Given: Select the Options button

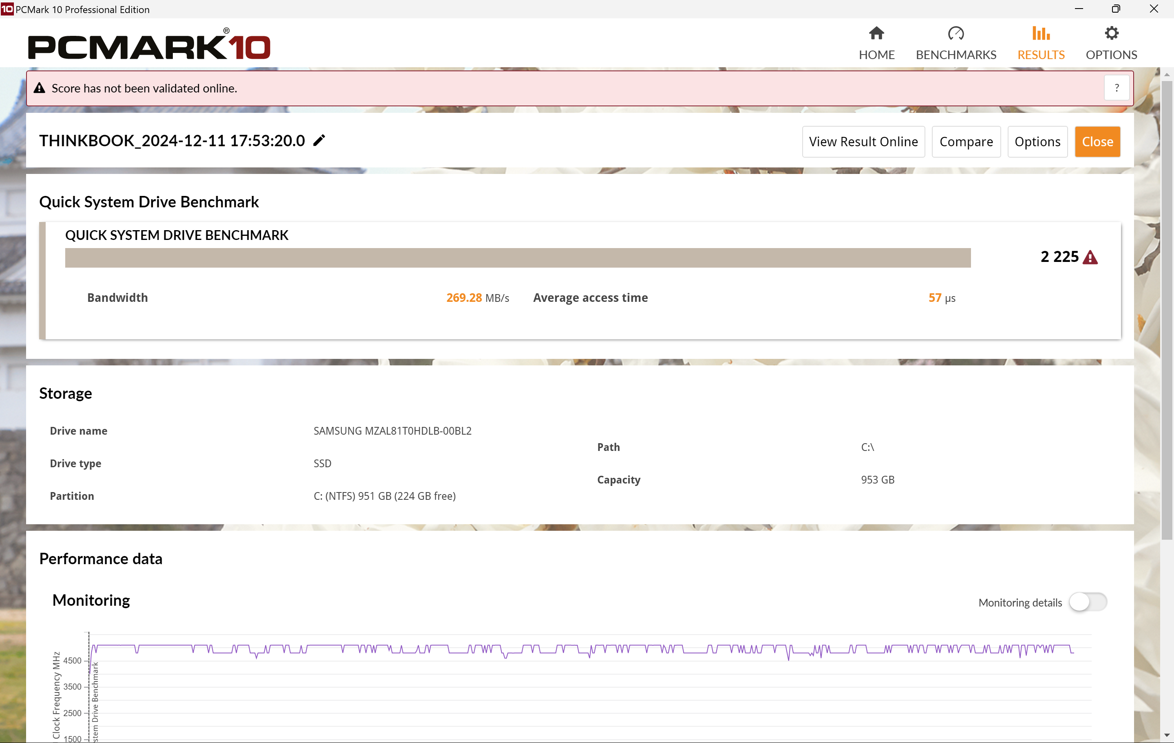Looking at the screenshot, I should [x=1036, y=141].
